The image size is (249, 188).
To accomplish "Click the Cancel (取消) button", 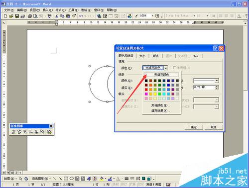I will [x=213, y=127].
